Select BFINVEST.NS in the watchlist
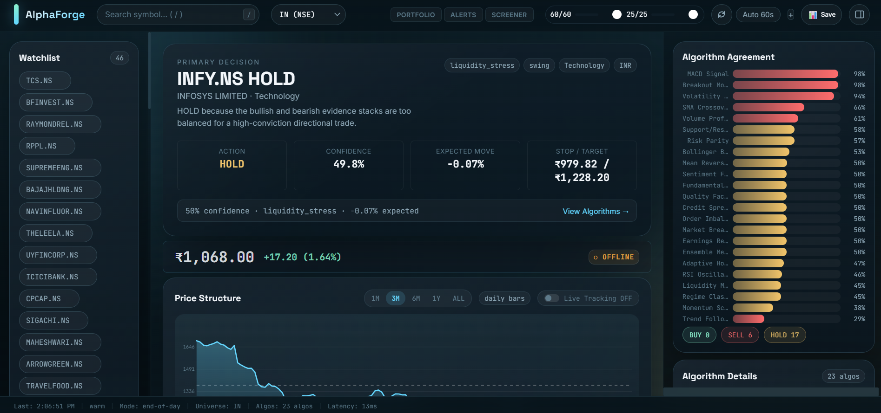Screen dimensions: 881x413 56,103
